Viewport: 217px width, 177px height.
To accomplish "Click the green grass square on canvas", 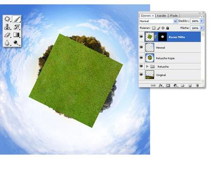I will tap(76, 81).
